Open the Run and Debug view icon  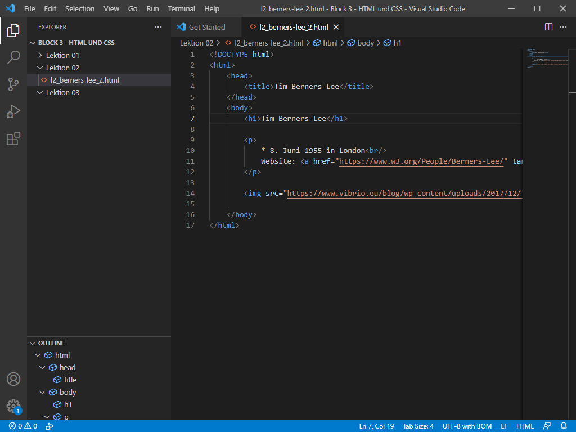click(x=13, y=111)
